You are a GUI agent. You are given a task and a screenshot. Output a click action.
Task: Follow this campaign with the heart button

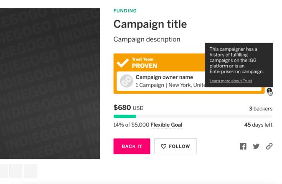tap(175, 146)
